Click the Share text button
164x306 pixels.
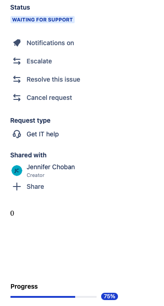[35, 187]
